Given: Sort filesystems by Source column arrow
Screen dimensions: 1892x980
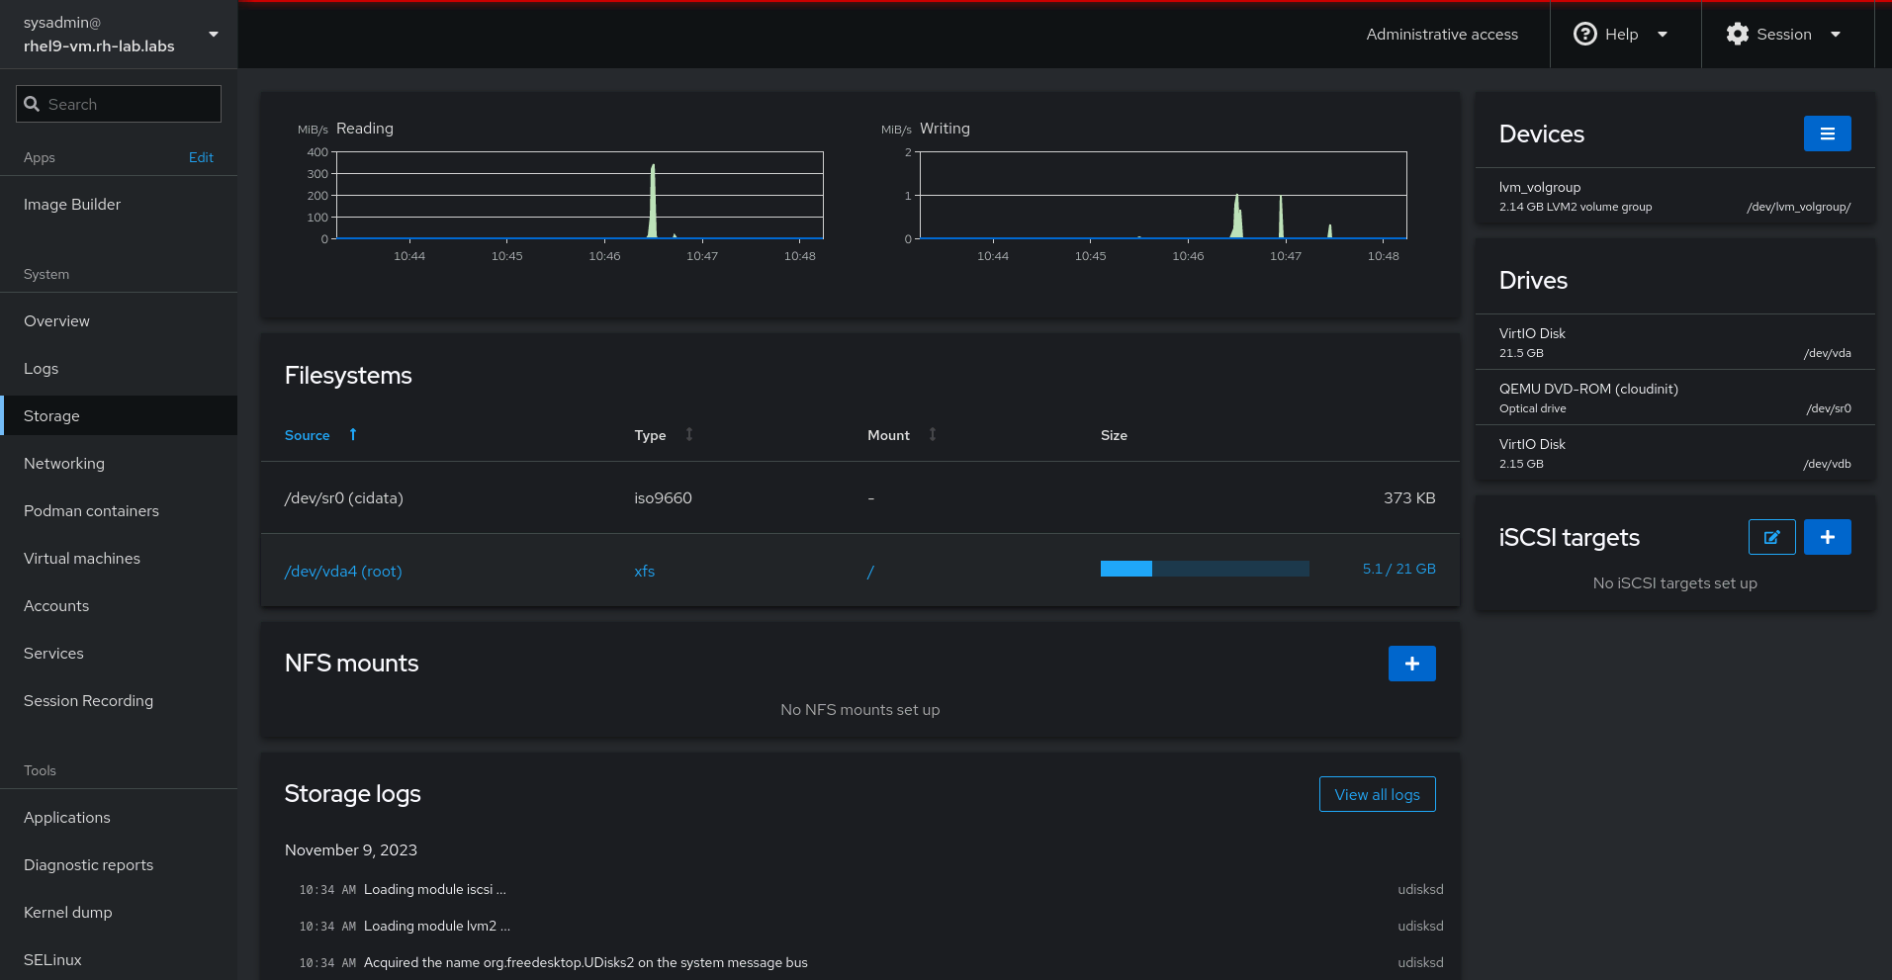Looking at the screenshot, I should click(x=352, y=435).
